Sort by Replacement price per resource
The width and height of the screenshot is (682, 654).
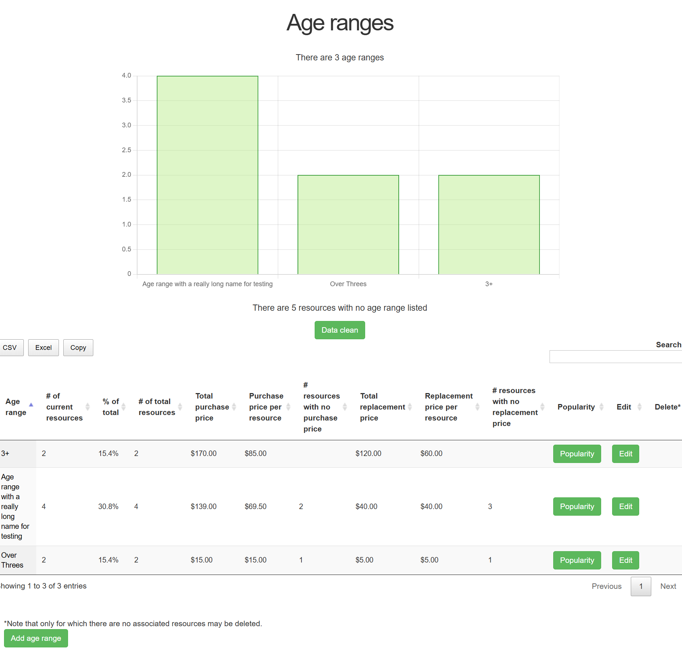tap(449, 407)
